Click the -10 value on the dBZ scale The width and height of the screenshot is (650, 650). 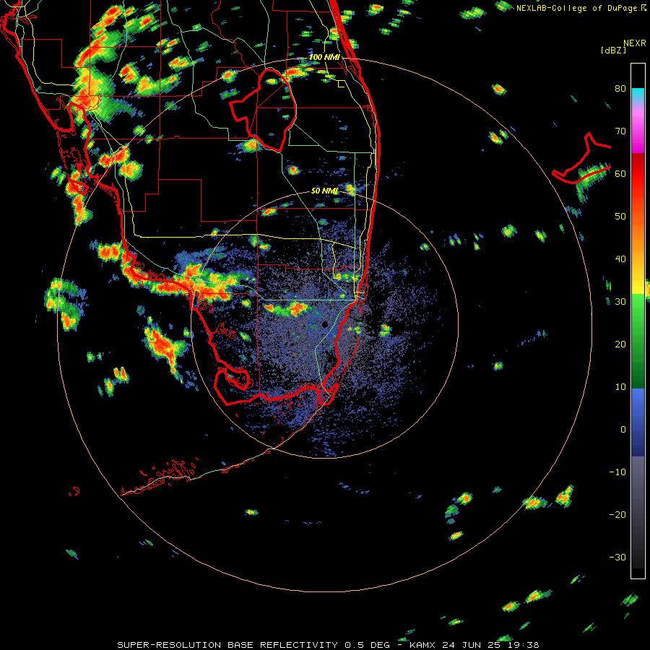point(617,472)
